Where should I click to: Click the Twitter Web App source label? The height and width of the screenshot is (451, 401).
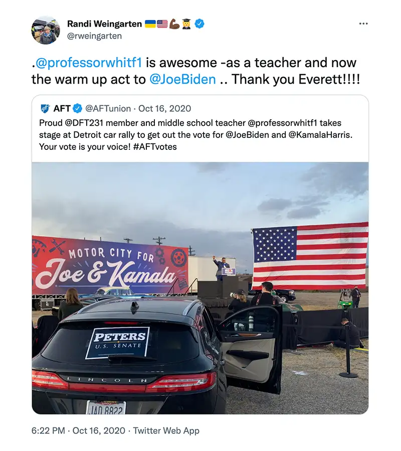[166, 430]
